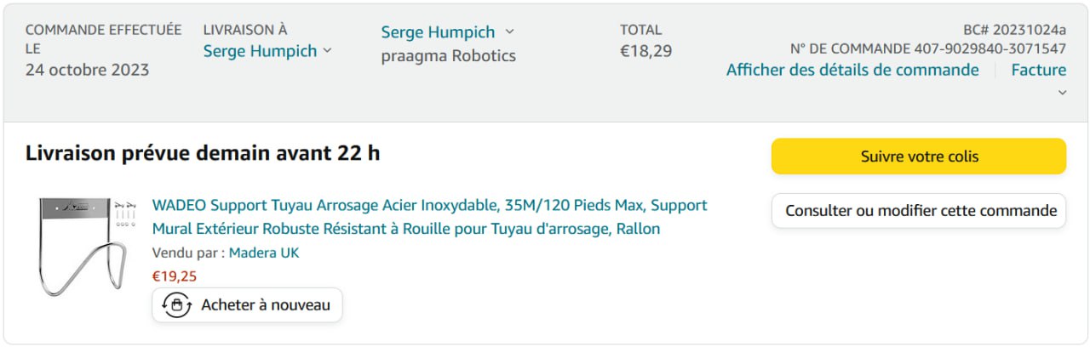Click the Acheter à nouveau button label
Image resolution: width=1090 pixels, height=347 pixels.
(x=266, y=304)
